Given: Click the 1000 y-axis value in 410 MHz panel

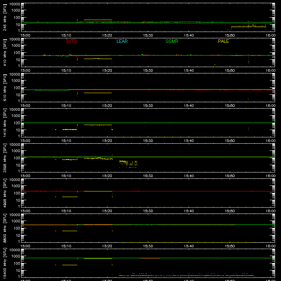Looking at the screenshot, I should coord(16,46).
